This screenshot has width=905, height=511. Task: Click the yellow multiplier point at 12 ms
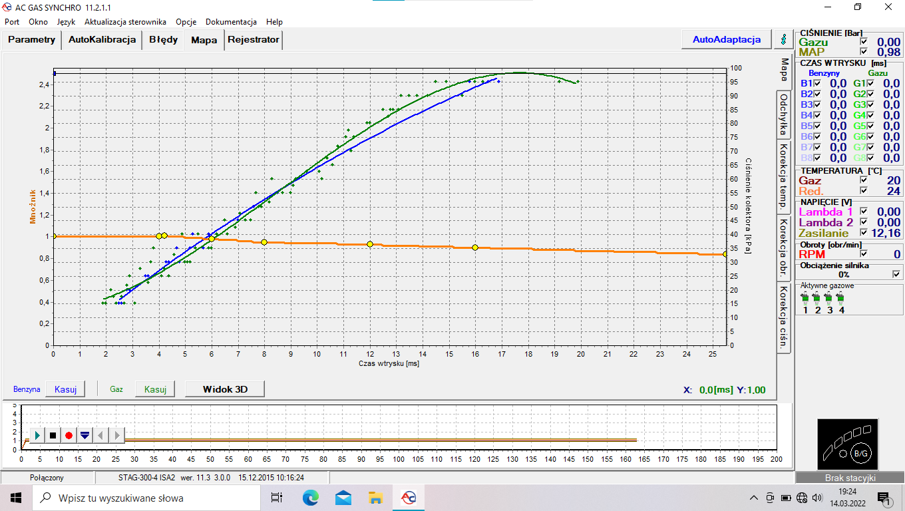[x=370, y=244]
